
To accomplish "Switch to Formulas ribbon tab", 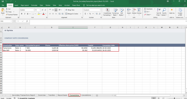I will tap(34, 5).
